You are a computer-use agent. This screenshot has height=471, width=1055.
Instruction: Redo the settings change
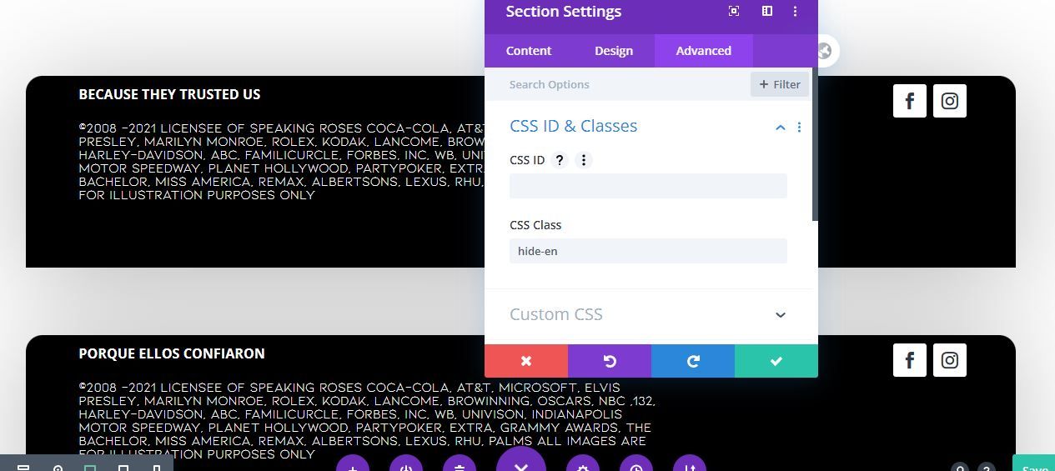click(693, 361)
